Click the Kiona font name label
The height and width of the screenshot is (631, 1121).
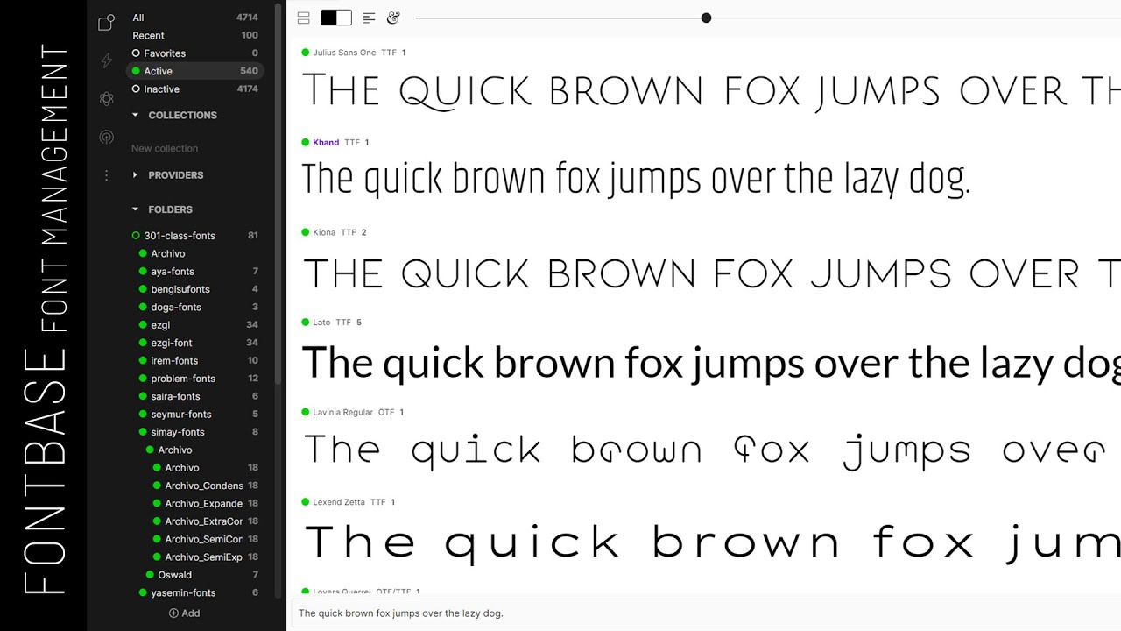pos(324,232)
